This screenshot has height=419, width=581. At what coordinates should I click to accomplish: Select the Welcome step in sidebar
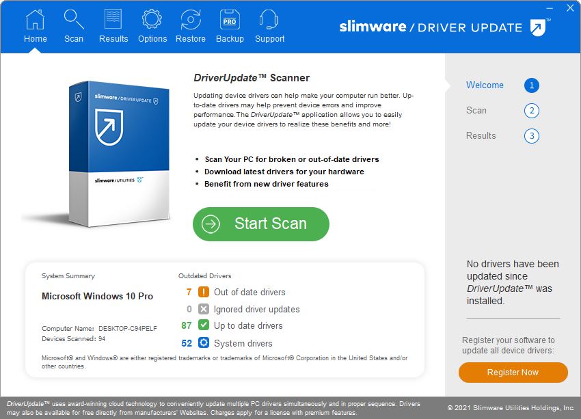(x=485, y=85)
